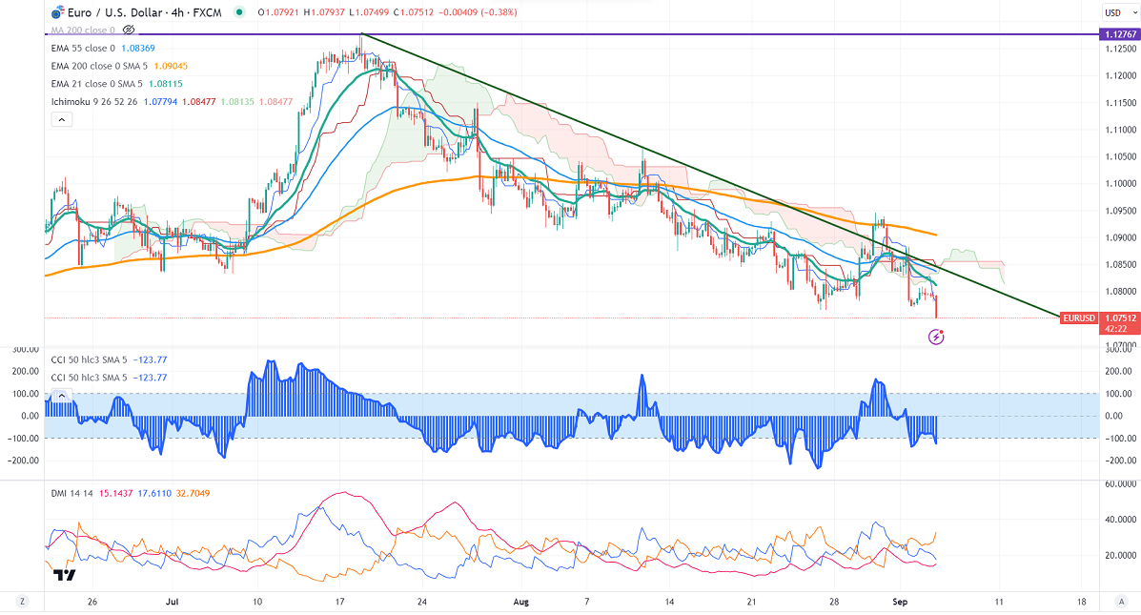Image resolution: width=1141 pixels, height=615 pixels.
Task: Click the Ichimoku value 1.08135
Action: [237, 102]
